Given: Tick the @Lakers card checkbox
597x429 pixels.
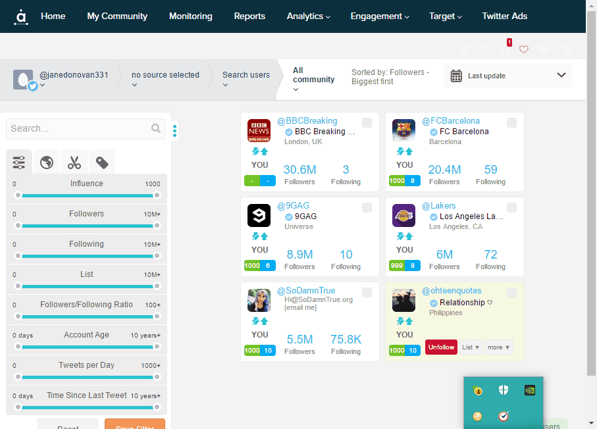Looking at the screenshot, I should pyautogui.click(x=511, y=207).
